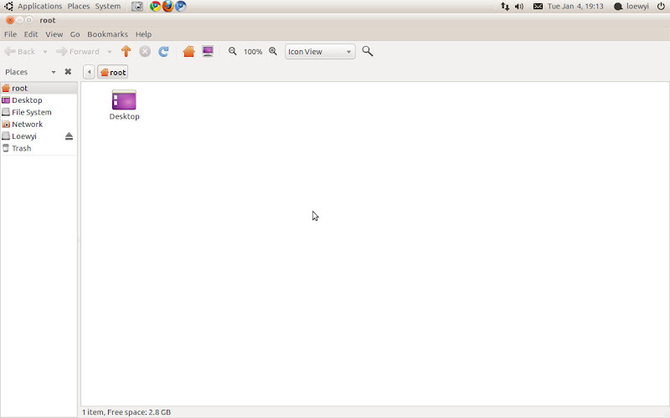Viewport: 670px width, 418px height.
Task: Open the clock showing Tue Jan 4
Action: click(x=575, y=6)
